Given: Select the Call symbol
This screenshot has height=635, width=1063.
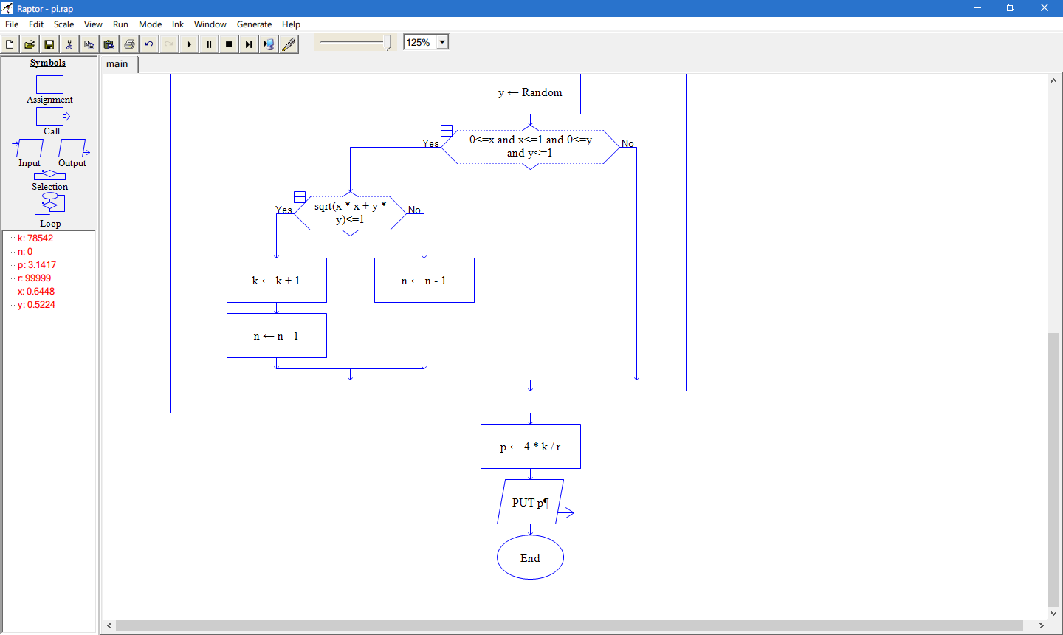Looking at the screenshot, I should [x=52, y=117].
